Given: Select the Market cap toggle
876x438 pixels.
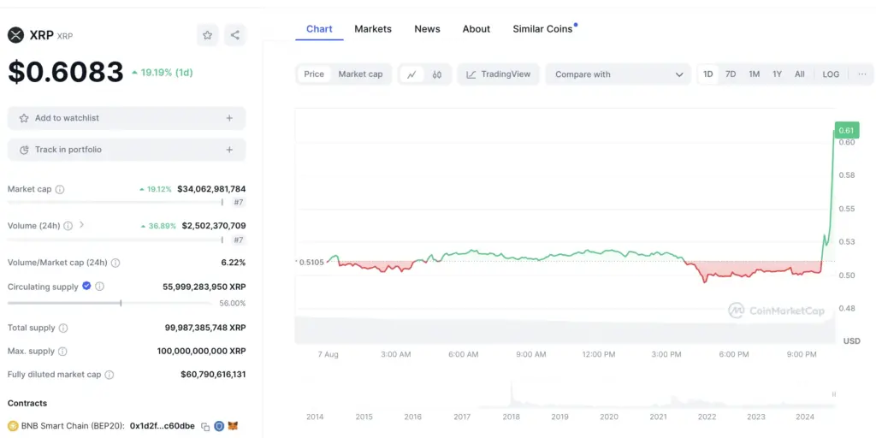Looking at the screenshot, I should pos(360,74).
